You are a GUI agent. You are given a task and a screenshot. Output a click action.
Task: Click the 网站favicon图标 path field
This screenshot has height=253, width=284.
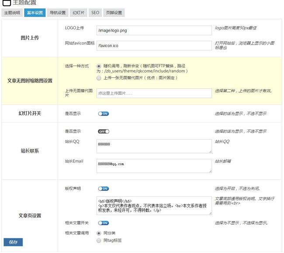[154, 46]
